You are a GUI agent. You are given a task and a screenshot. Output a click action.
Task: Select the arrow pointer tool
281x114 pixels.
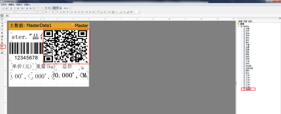pos(2,16)
